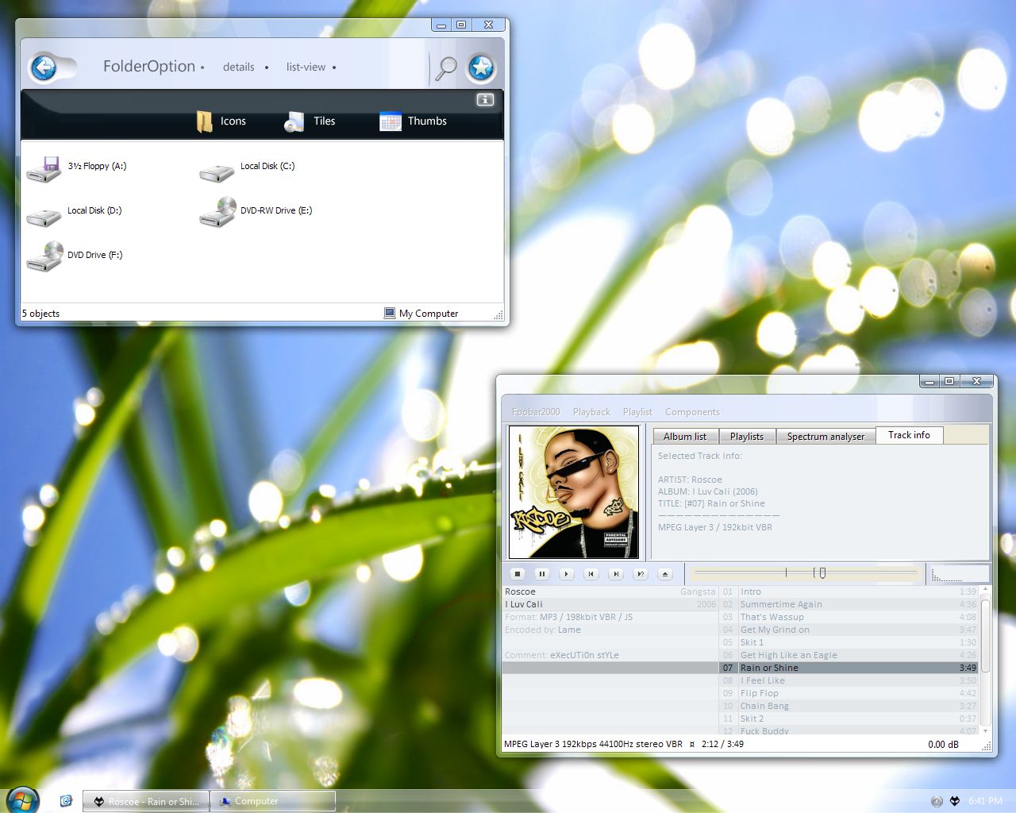Skip to the previous track
1016x813 pixels.
point(591,574)
